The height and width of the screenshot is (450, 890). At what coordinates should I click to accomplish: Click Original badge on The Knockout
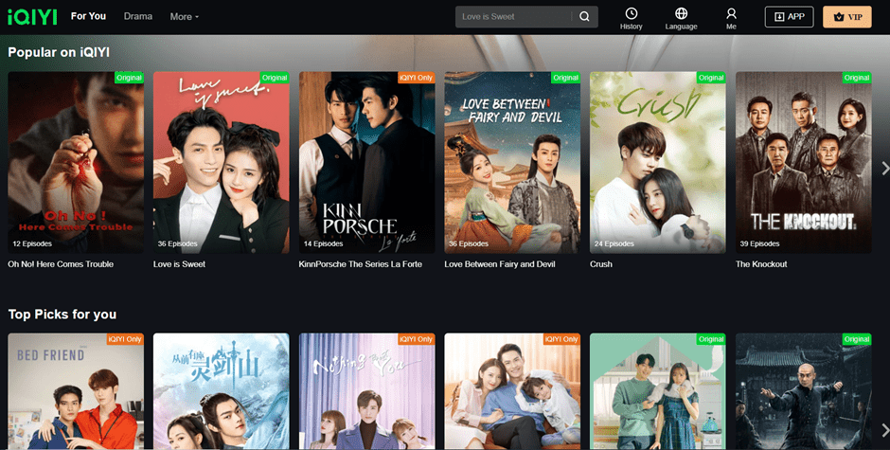click(x=857, y=78)
